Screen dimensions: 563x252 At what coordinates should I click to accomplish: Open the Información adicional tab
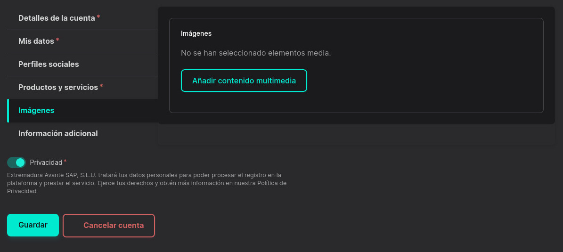58,133
